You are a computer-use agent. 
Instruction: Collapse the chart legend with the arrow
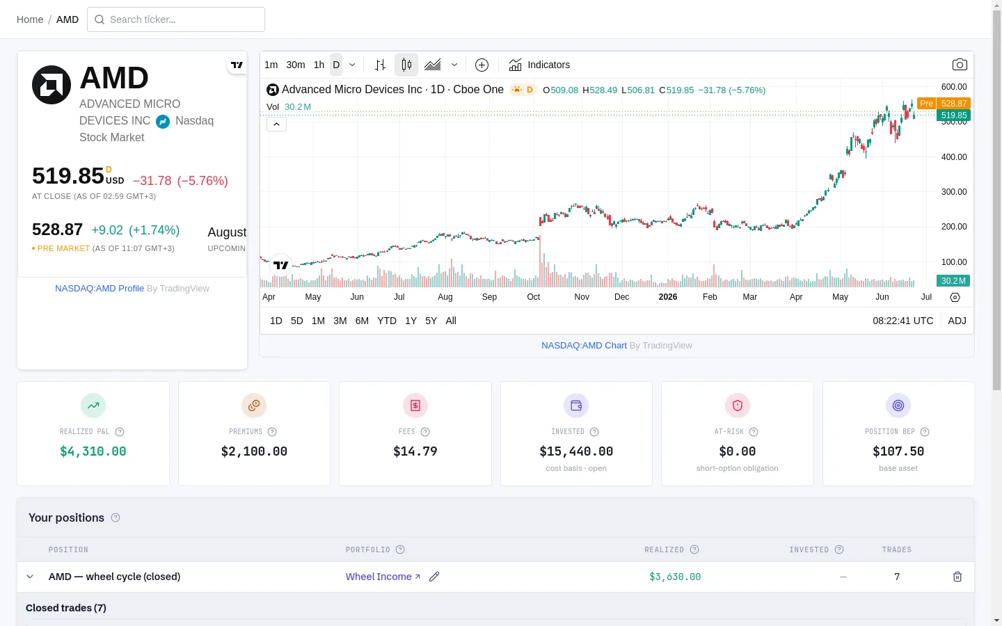[x=276, y=125]
